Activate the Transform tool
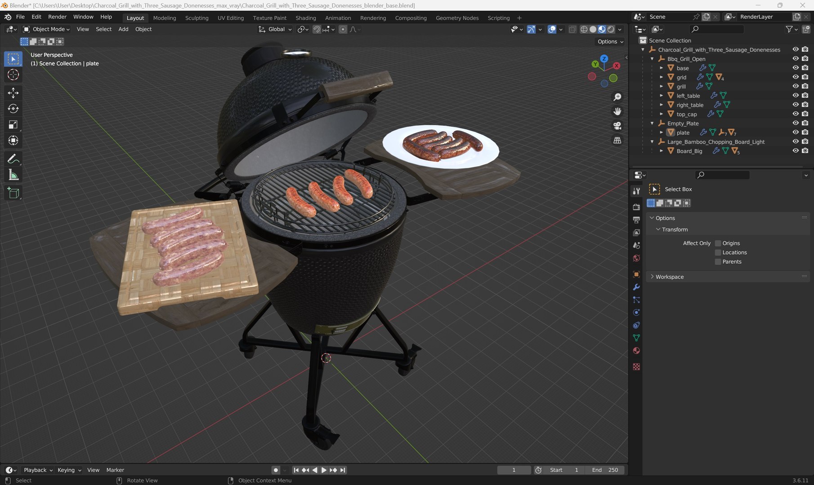 pos(13,141)
